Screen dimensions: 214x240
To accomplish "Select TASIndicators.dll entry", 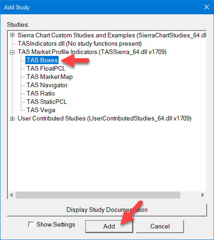I will point(80,43).
